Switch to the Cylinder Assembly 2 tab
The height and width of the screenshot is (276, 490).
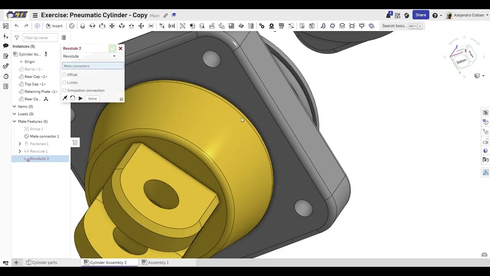(108, 263)
